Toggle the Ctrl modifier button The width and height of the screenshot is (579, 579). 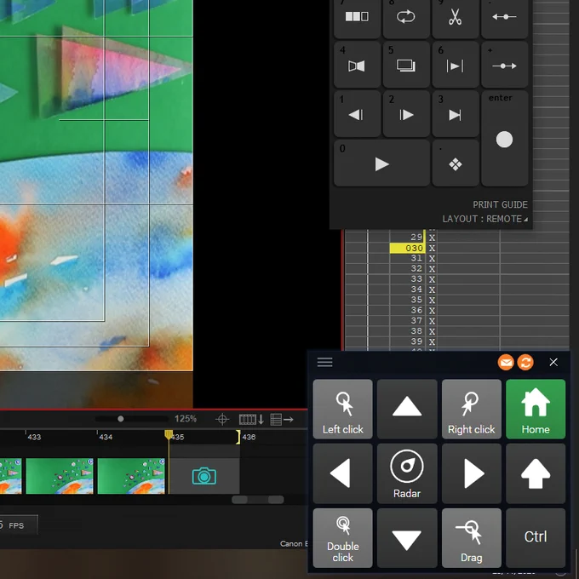click(x=536, y=537)
